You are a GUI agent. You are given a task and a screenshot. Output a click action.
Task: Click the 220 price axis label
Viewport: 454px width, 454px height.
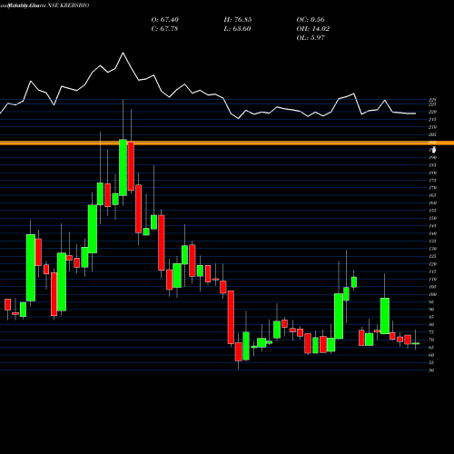coord(432,112)
